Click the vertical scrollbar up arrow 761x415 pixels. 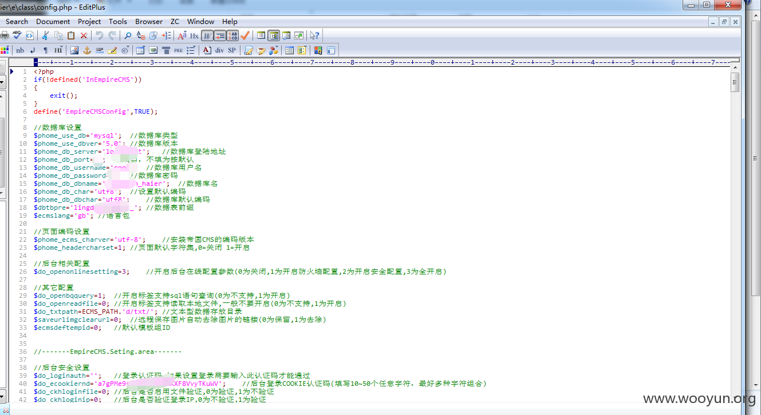pyautogui.click(x=735, y=67)
